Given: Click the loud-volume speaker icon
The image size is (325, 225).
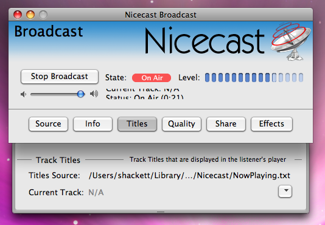Looking at the screenshot, I should pos(94,94).
